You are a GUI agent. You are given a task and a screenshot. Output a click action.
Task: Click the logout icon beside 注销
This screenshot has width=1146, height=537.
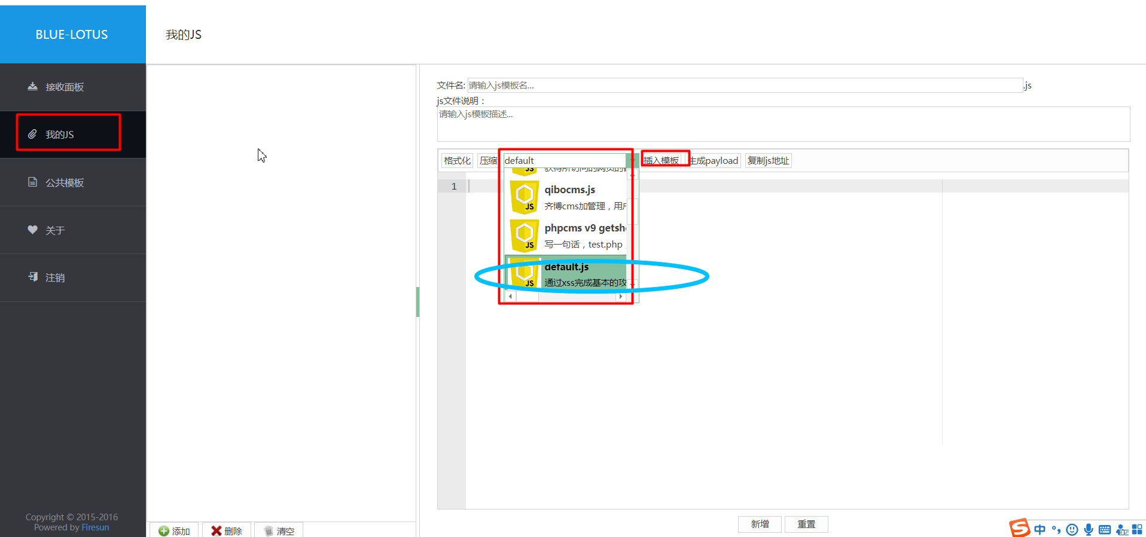pyautogui.click(x=33, y=277)
